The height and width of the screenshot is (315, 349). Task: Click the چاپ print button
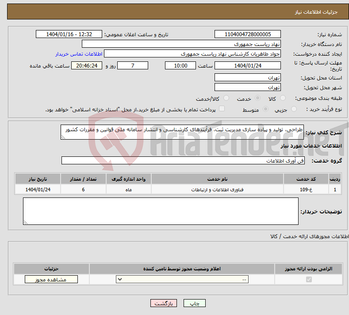[195, 303]
